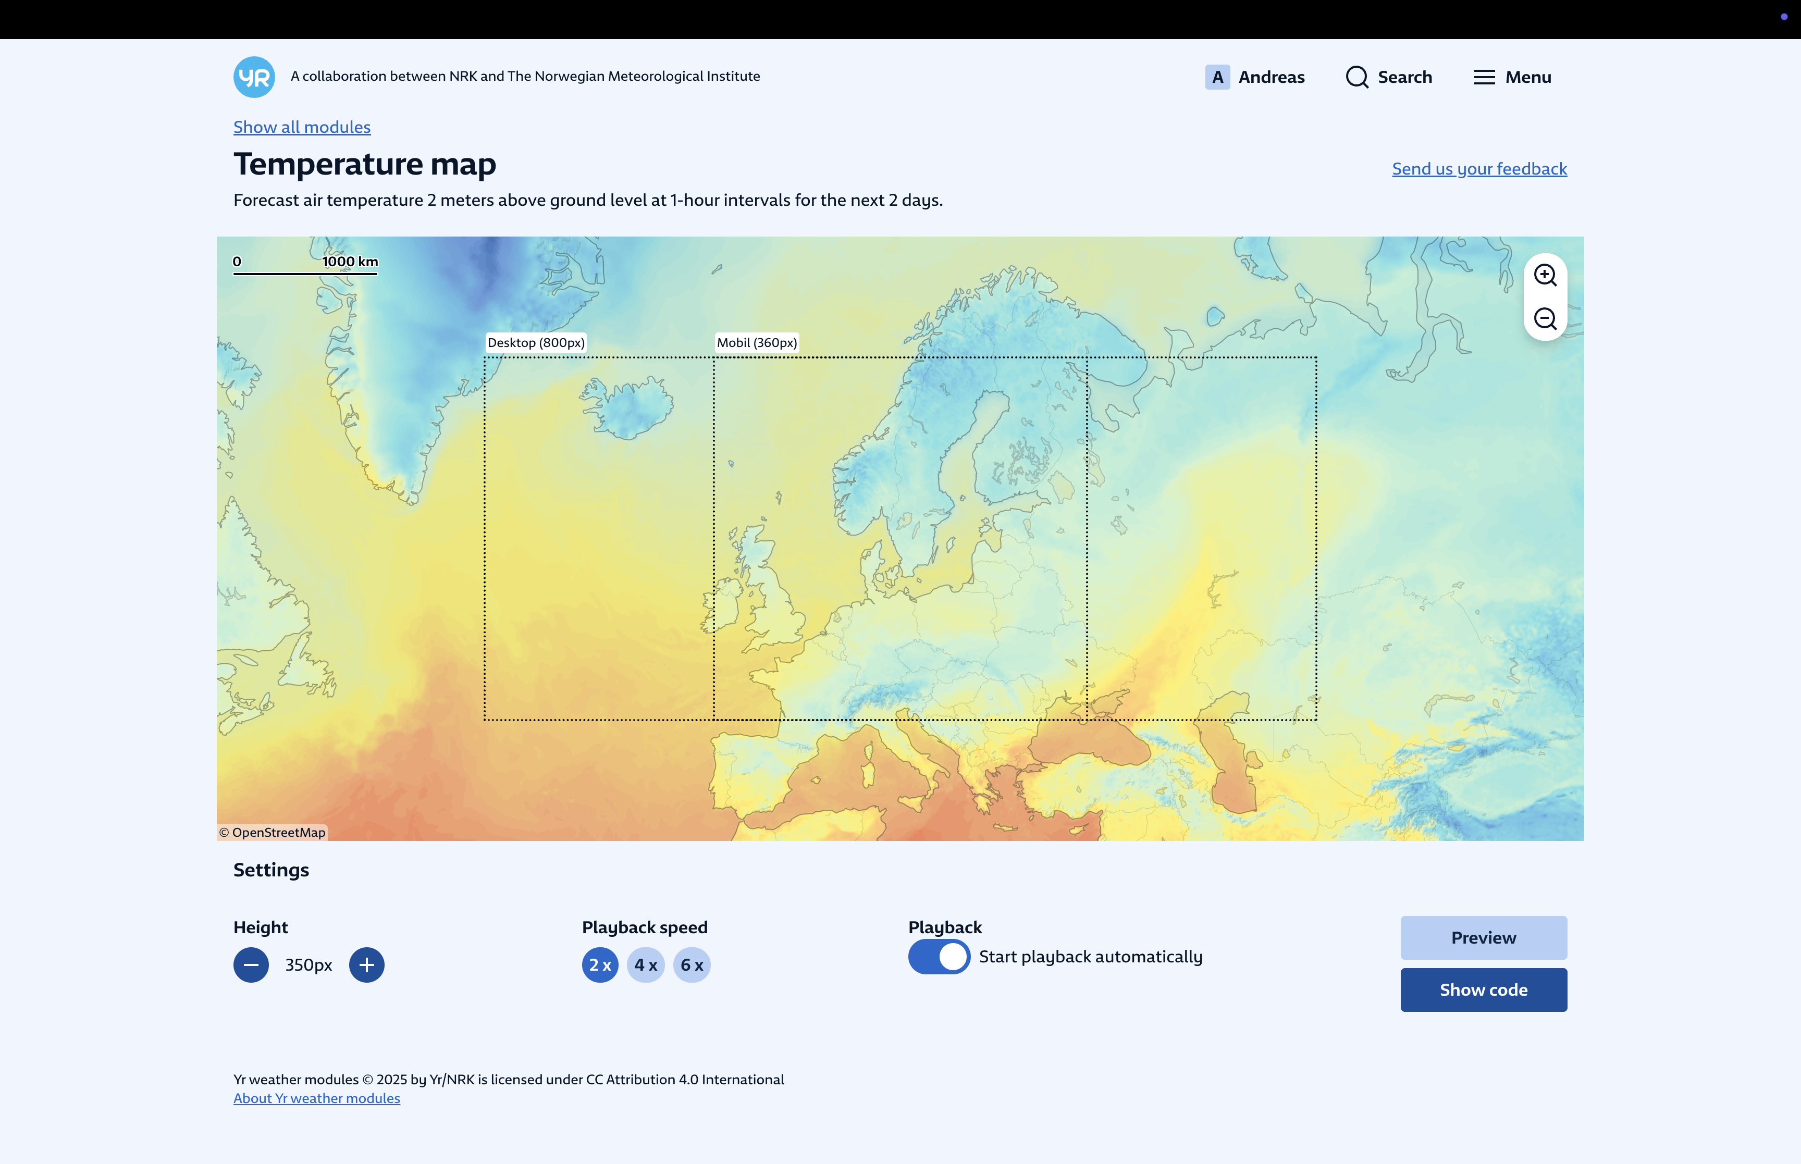The width and height of the screenshot is (1801, 1164).
Task: Zoom out on the temperature map
Action: pos(1545,319)
